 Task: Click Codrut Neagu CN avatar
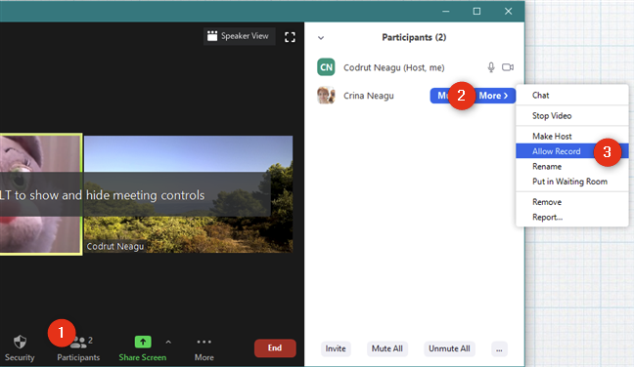pyautogui.click(x=326, y=67)
